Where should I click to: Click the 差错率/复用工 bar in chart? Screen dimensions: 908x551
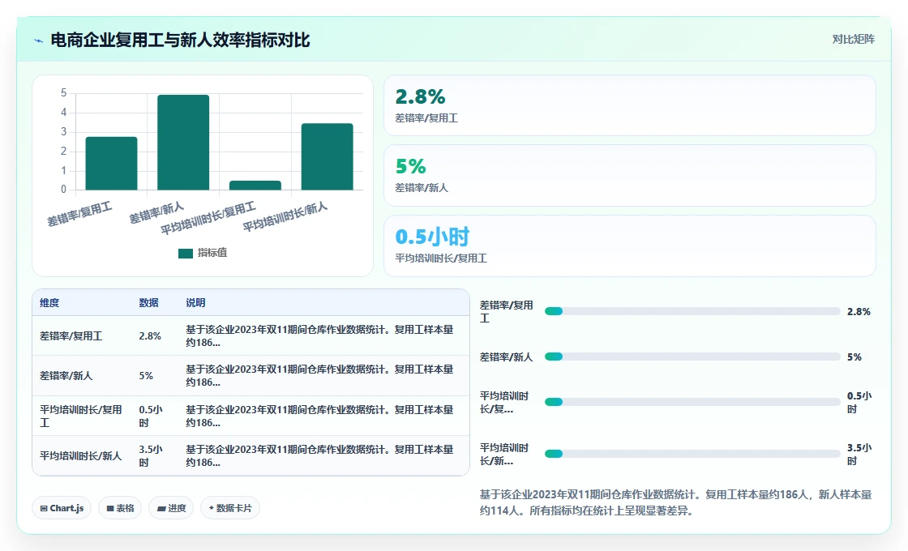click(111, 163)
